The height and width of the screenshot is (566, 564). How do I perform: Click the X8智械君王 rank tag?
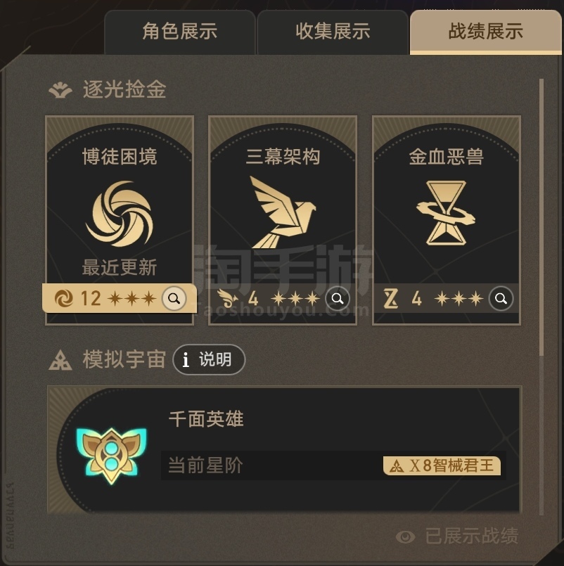click(x=442, y=465)
